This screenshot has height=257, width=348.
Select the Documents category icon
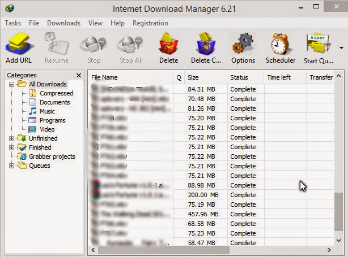[x=33, y=102]
